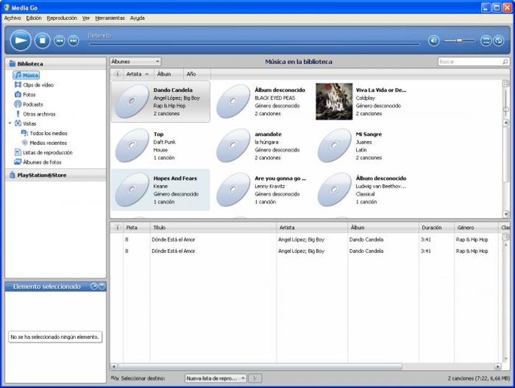Viewport: 515px width, 388px height.
Task: Mute audio with the speaker icon
Action: (x=434, y=41)
